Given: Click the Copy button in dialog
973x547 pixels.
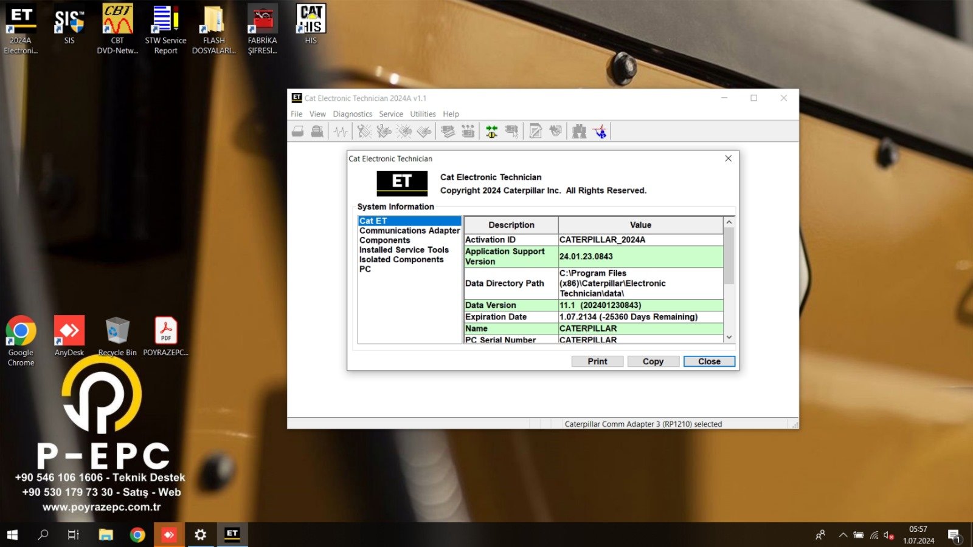Looking at the screenshot, I should click(x=653, y=361).
